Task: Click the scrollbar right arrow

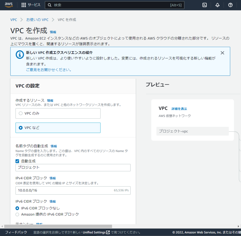Action: point(238,226)
